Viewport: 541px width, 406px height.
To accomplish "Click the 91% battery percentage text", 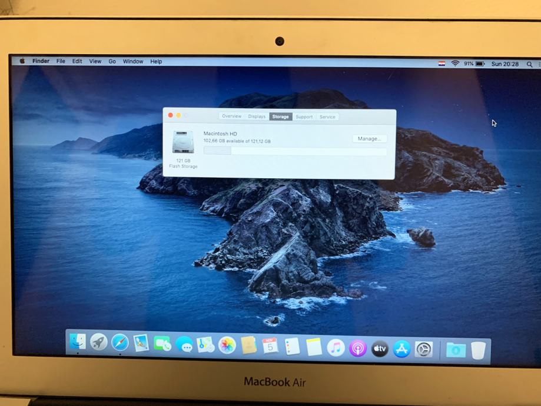I will [x=468, y=64].
